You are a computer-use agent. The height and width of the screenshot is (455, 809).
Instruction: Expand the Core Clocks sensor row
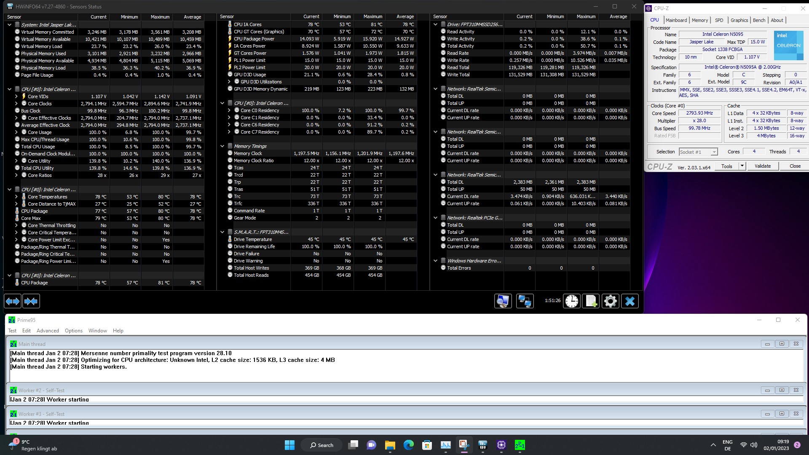[x=16, y=104]
